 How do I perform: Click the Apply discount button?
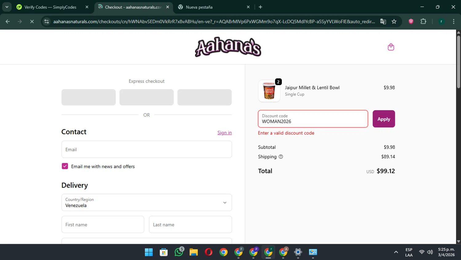click(x=384, y=119)
